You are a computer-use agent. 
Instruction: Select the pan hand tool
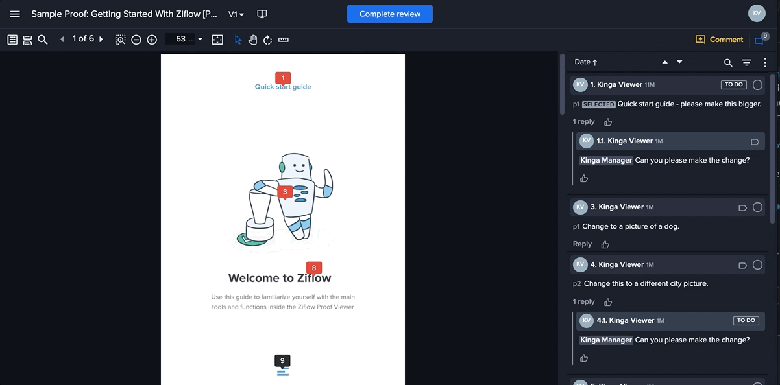pos(252,40)
